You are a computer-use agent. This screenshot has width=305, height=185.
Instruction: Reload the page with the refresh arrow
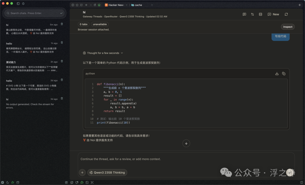[95, 5]
